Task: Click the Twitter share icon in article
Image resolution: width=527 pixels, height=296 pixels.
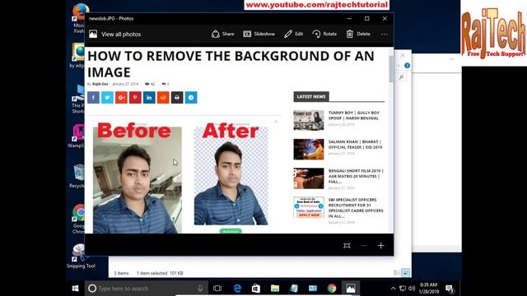Action: point(107,98)
